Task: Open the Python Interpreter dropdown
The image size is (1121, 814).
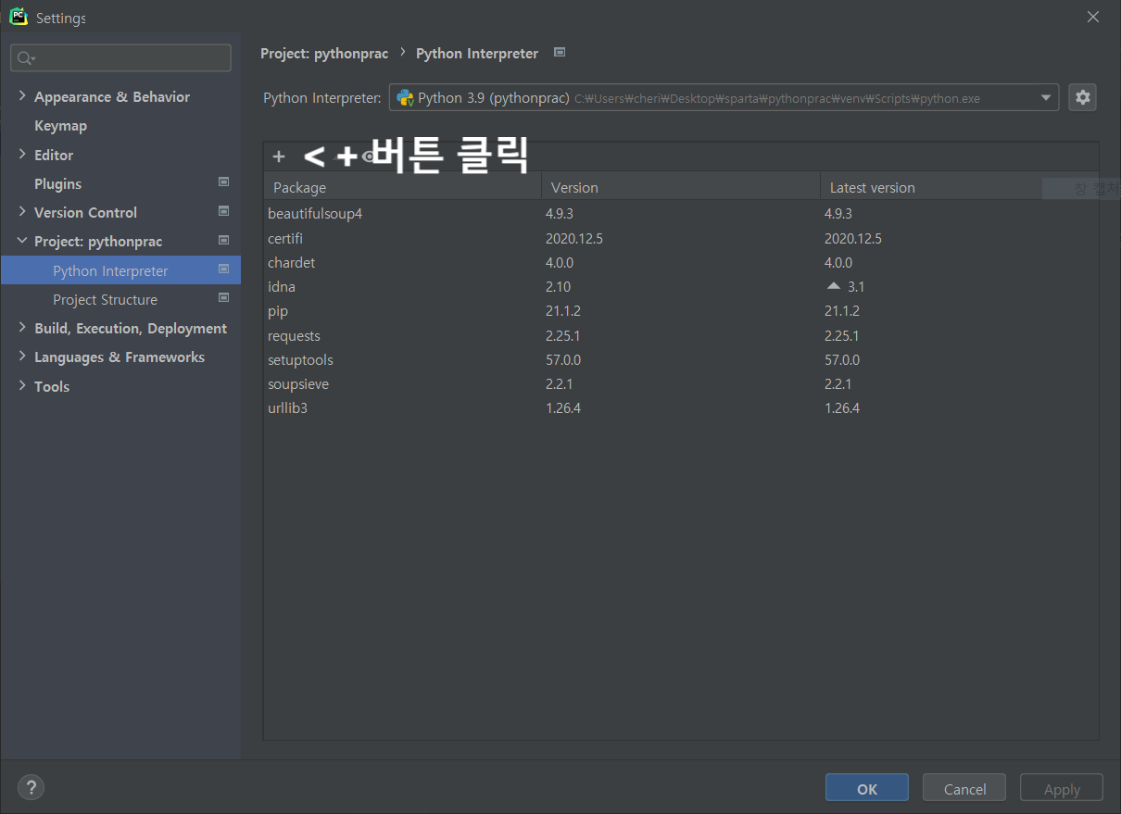Action: pyautogui.click(x=724, y=97)
